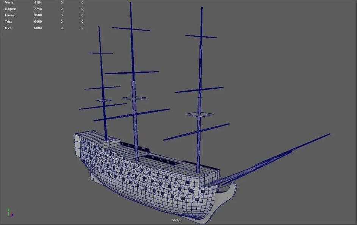
Task: Click the Faces count value 3500
Action: 38,15
